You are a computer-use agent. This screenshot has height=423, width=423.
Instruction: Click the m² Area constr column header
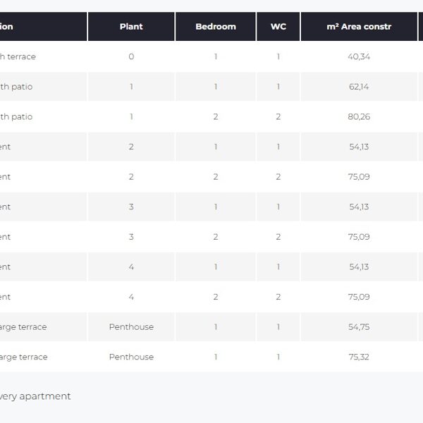pyautogui.click(x=359, y=27)
